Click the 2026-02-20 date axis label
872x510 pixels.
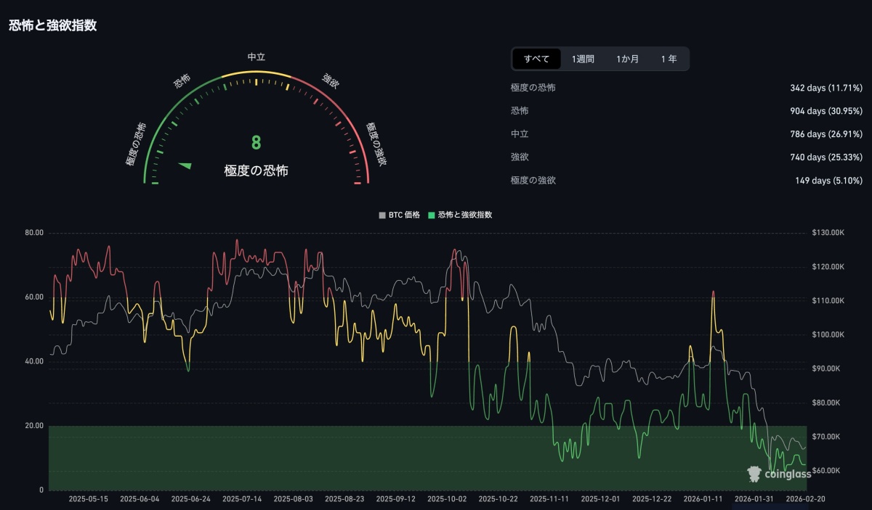[x=806, y=499]
